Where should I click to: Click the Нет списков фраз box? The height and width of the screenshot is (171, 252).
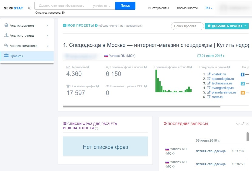[x=105, y=146]
